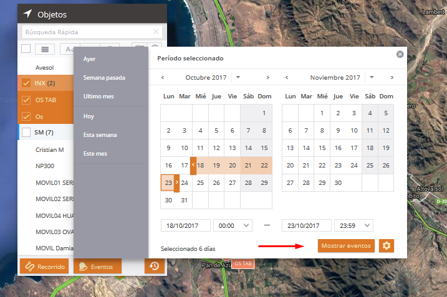This screenshot has width=447, height=297.
Task: Go to previous month before Octubre 2017
Action: (163, 77)
